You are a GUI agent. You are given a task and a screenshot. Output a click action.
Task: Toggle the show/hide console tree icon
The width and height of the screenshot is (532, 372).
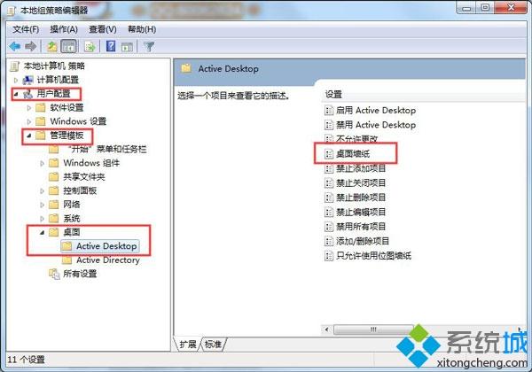pyautogui.click(x=69, y=46)
